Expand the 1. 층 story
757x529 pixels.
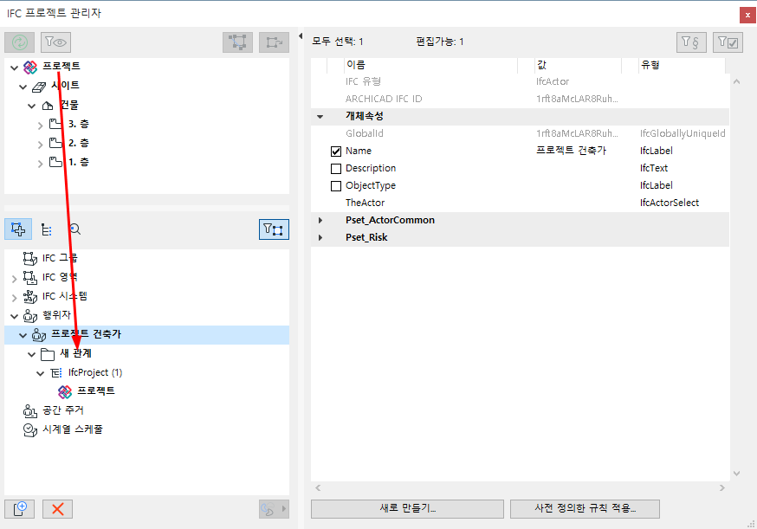click(40, 163)
